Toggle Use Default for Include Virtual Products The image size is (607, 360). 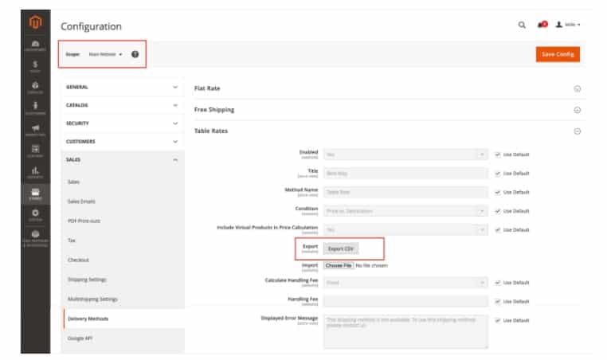tap(498, 230)
